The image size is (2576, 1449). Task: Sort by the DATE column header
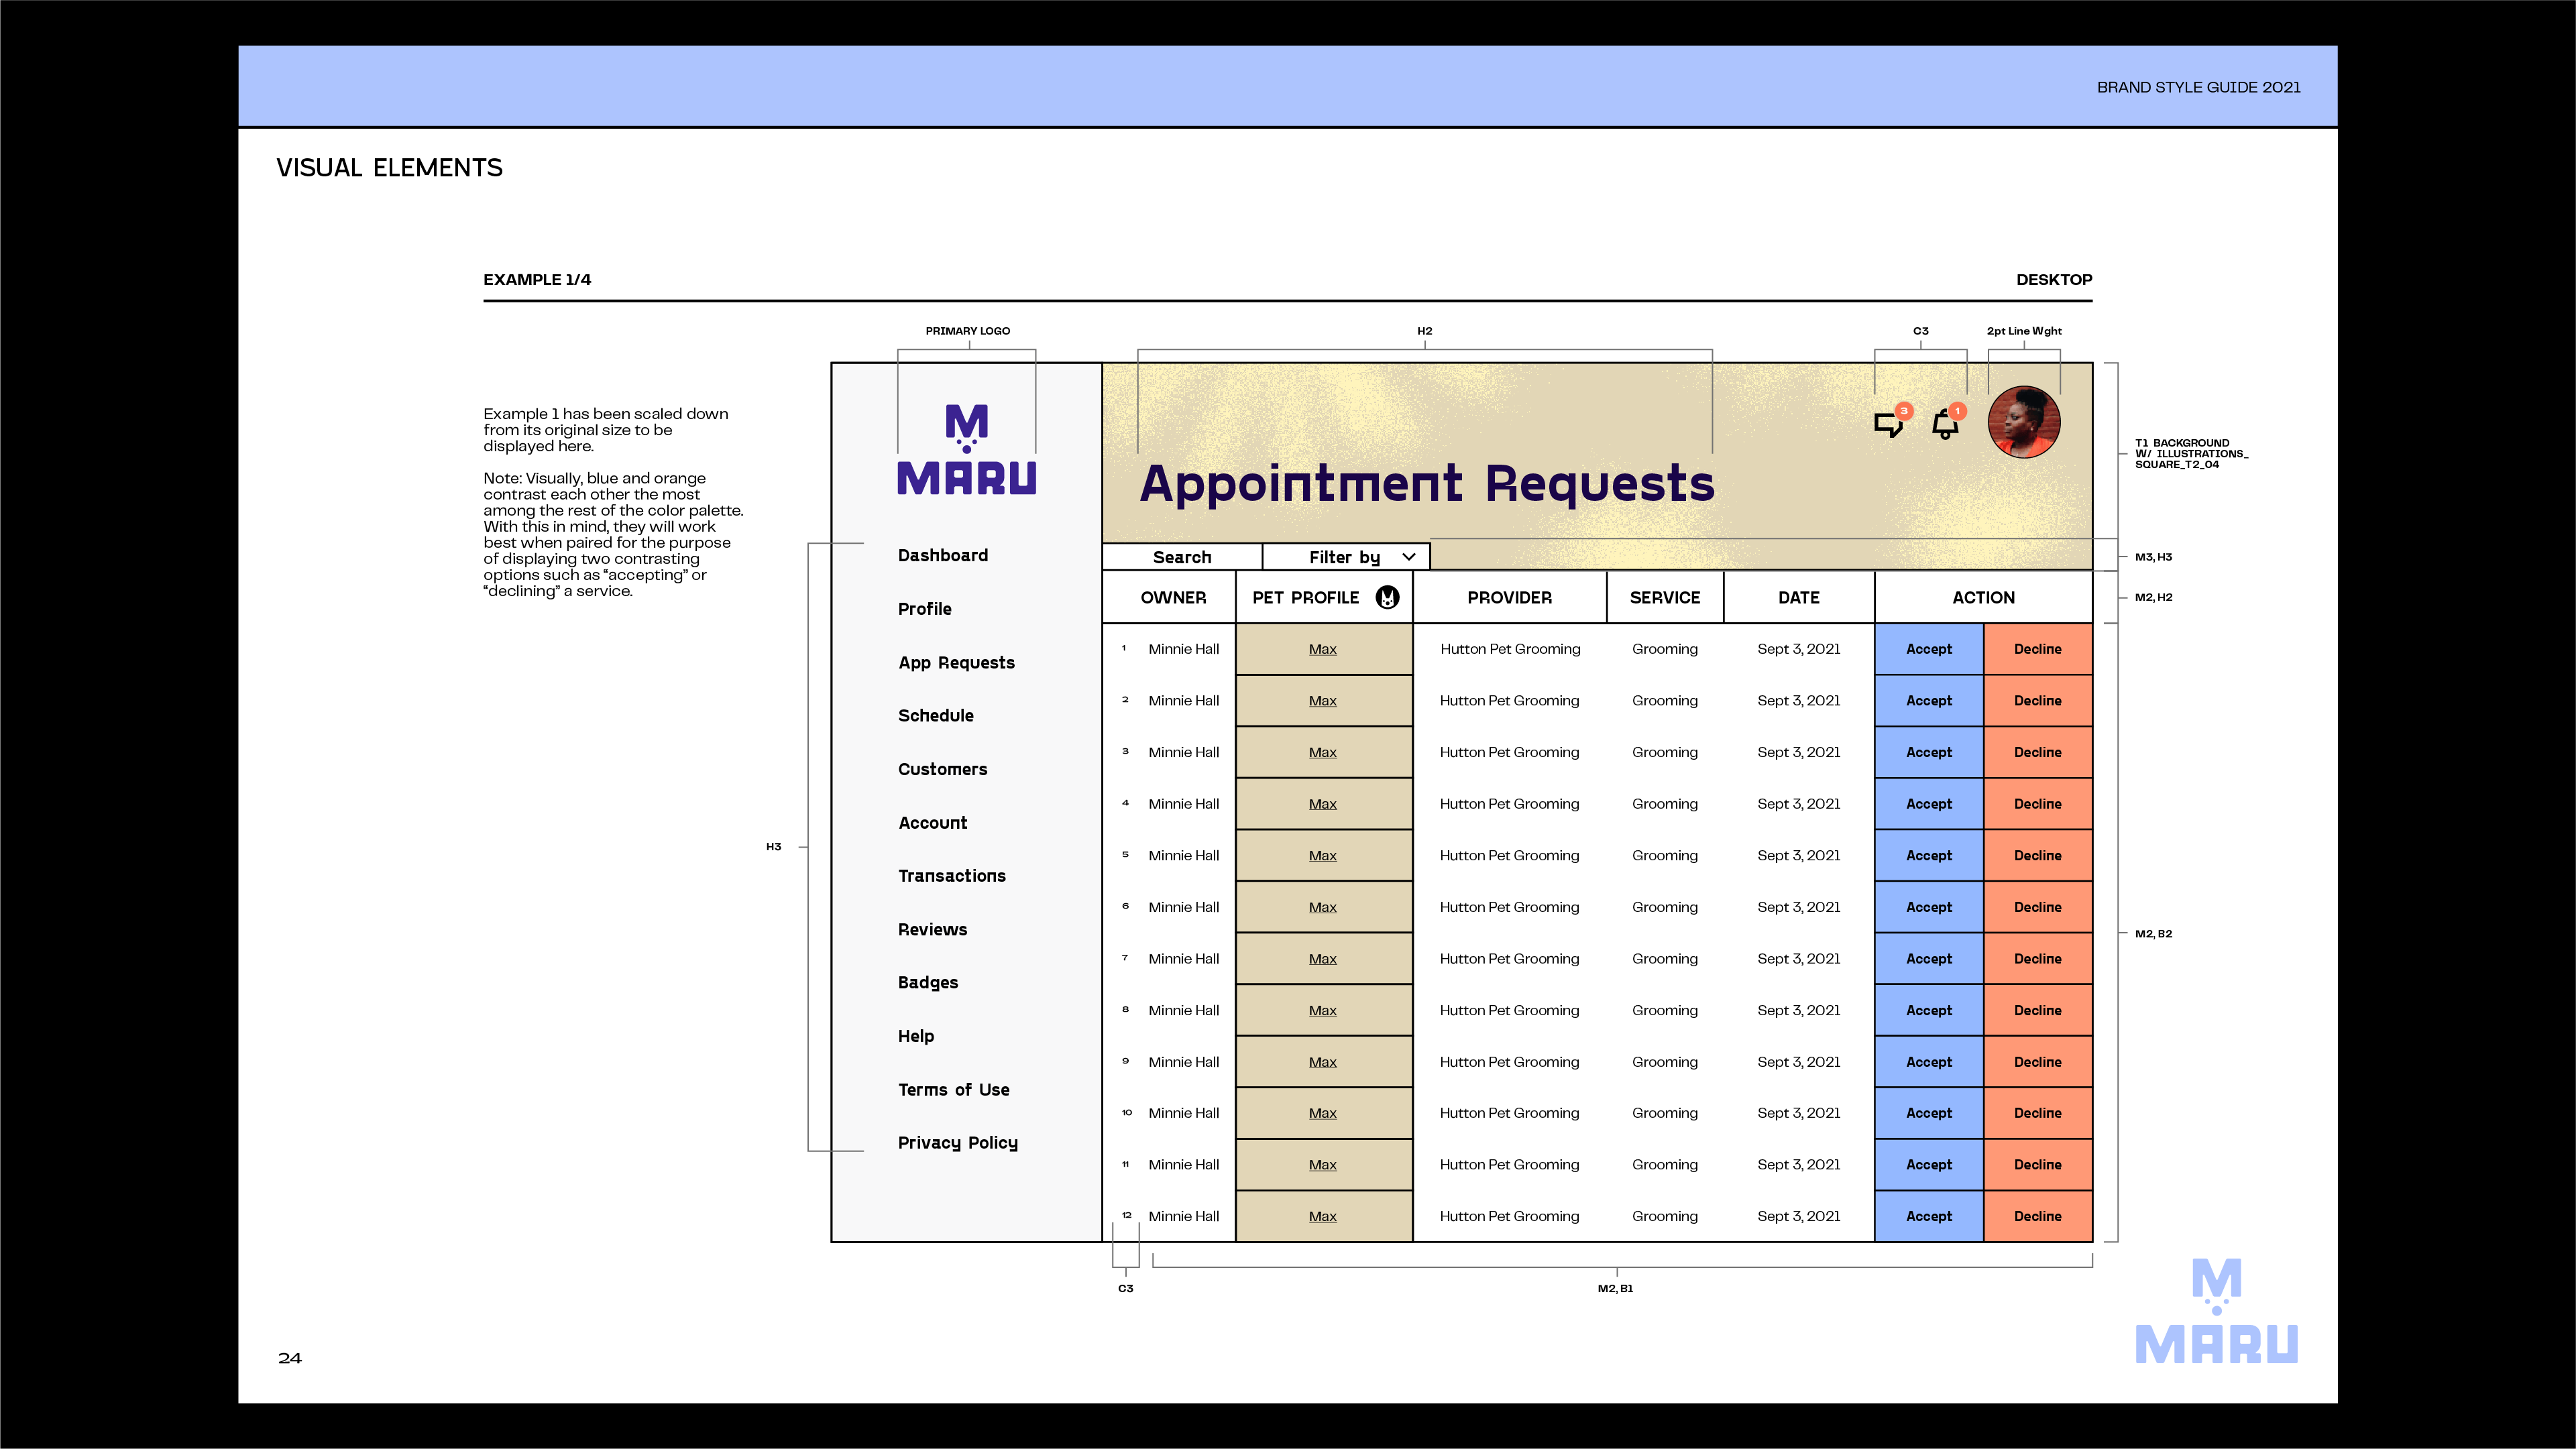pyautogui.click(x=1798, y=597)
